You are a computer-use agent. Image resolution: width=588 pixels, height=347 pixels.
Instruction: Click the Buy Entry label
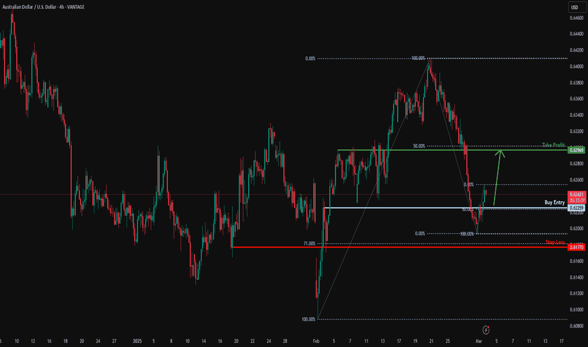point(555,202)
